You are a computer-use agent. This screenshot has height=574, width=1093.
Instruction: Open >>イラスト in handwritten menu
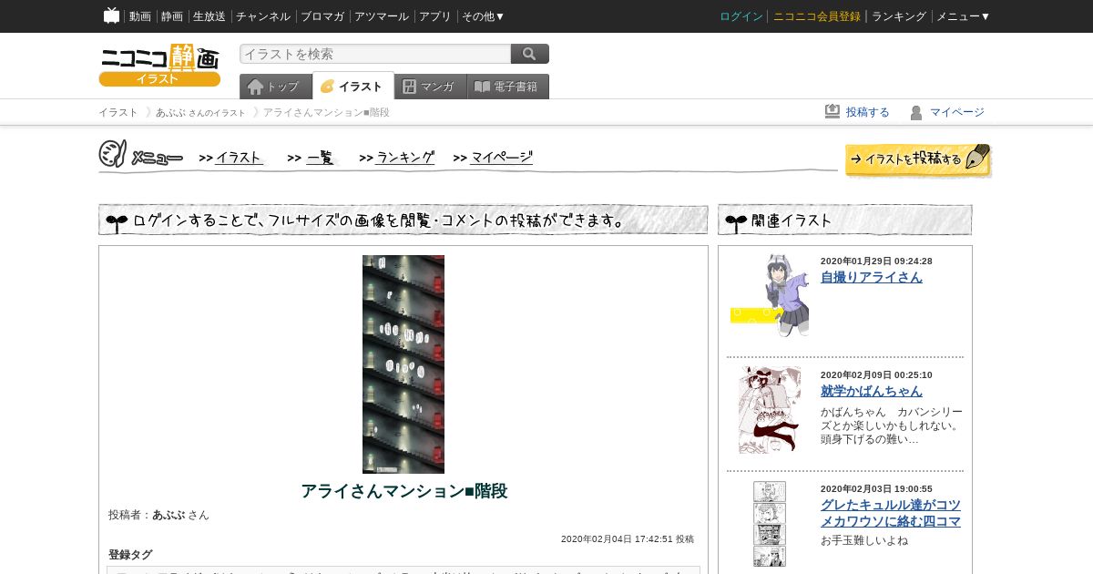231,158
